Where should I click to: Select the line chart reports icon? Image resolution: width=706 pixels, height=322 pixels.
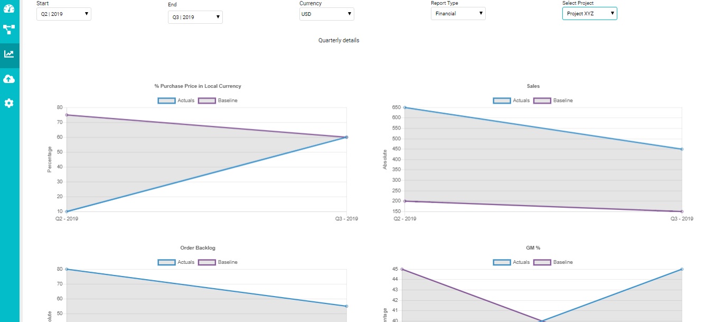(9, 54)
